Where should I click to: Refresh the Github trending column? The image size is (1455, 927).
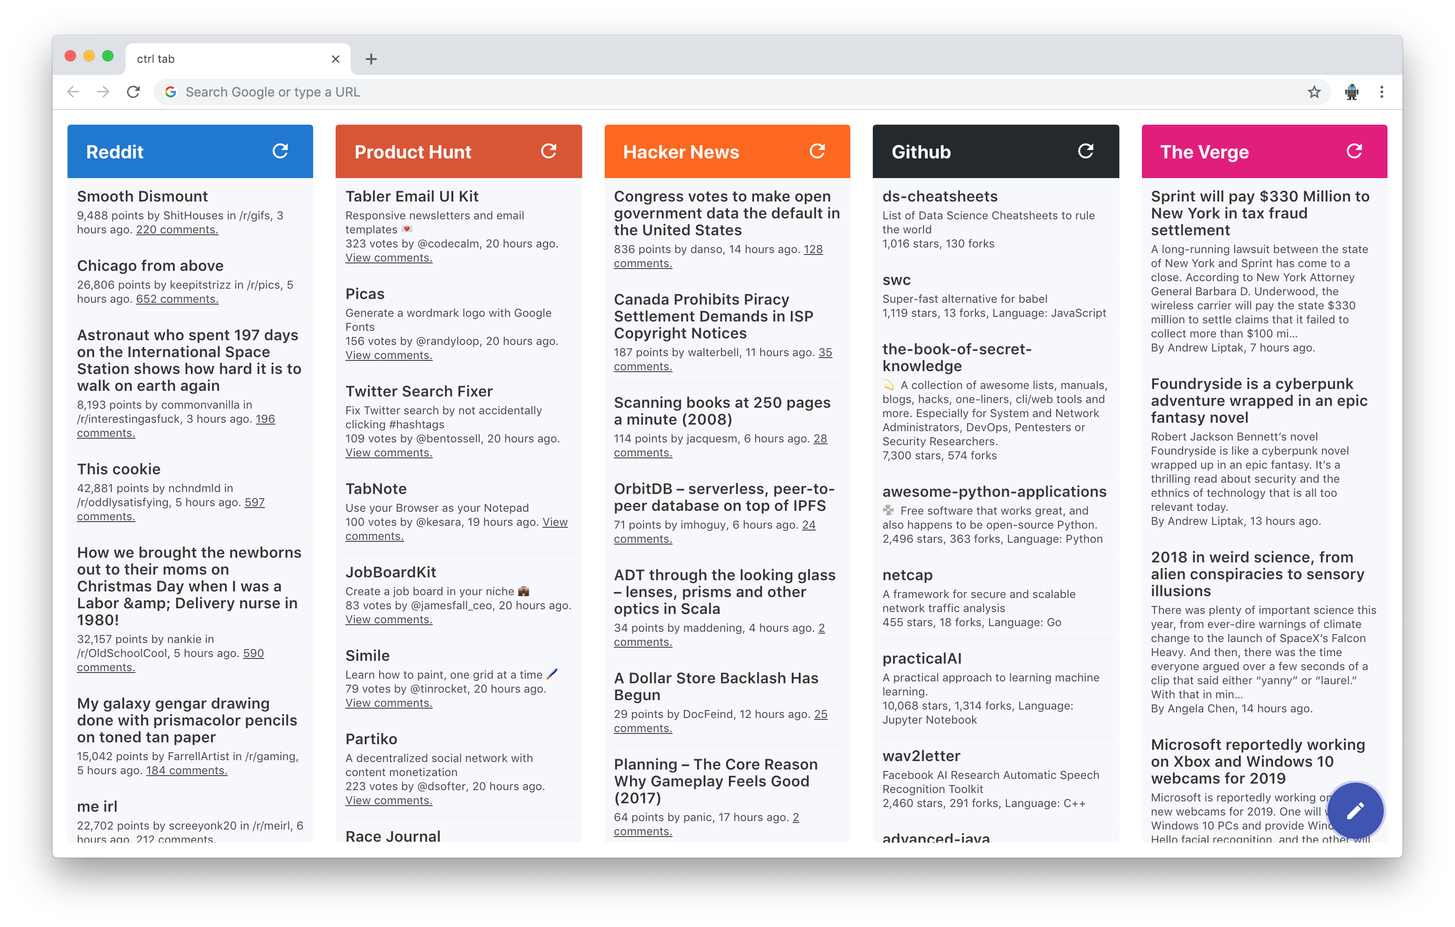pos(1085,151)
